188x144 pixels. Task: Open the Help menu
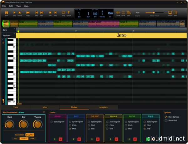coord(26,6)
